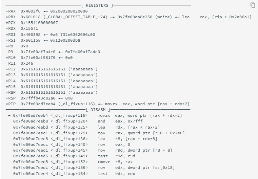The image size is (258, 179).
Task: Select the RDX value 0x155f1
Action: click(x=29, y=28)
